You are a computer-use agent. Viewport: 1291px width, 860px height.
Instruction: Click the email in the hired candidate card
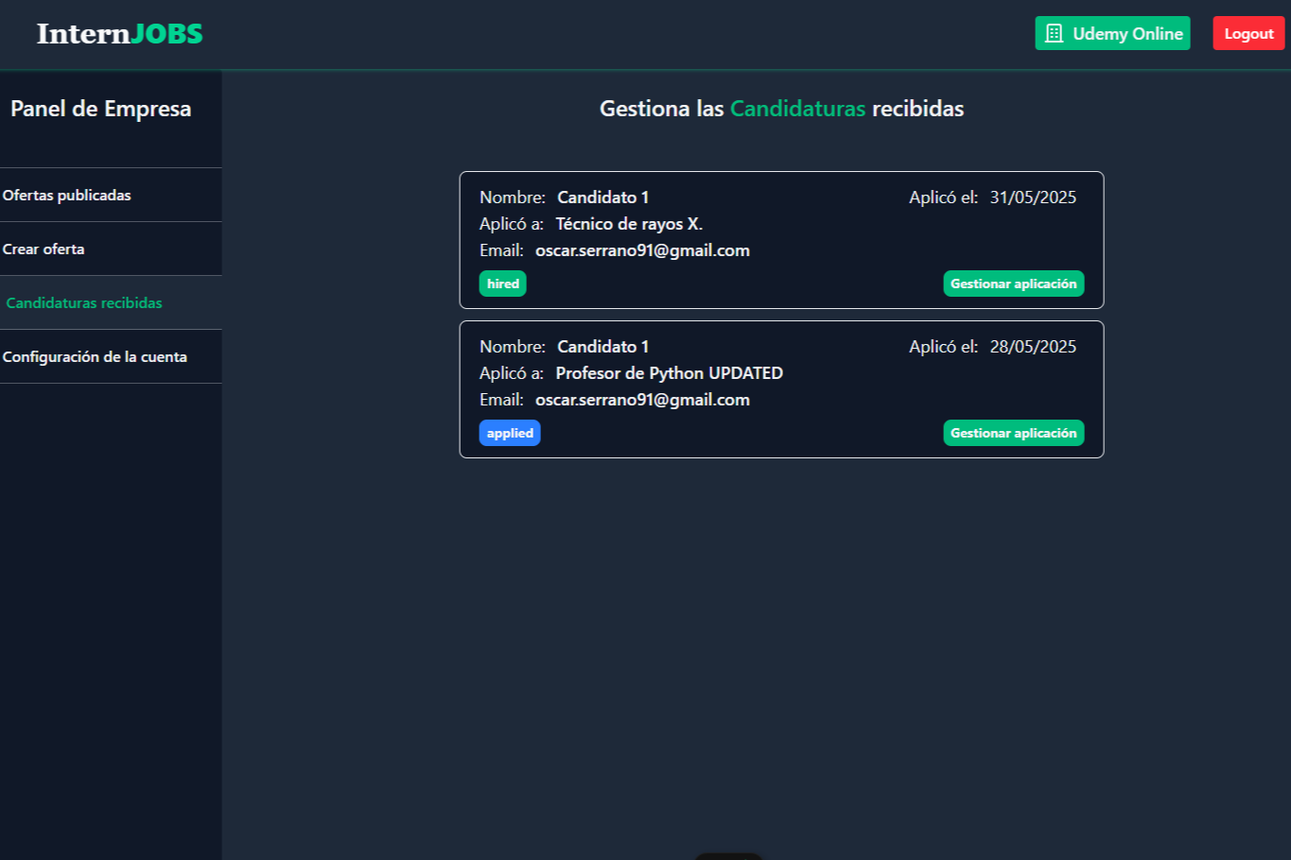pyautogui.click(x=642, y=250)
